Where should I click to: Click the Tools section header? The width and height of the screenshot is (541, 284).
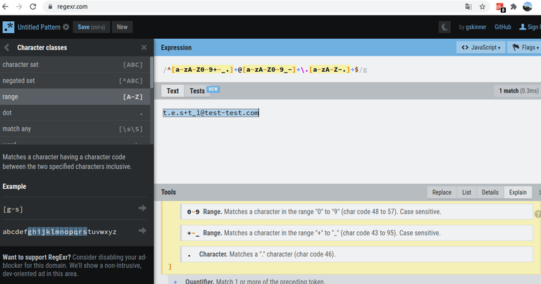point(168,192)
